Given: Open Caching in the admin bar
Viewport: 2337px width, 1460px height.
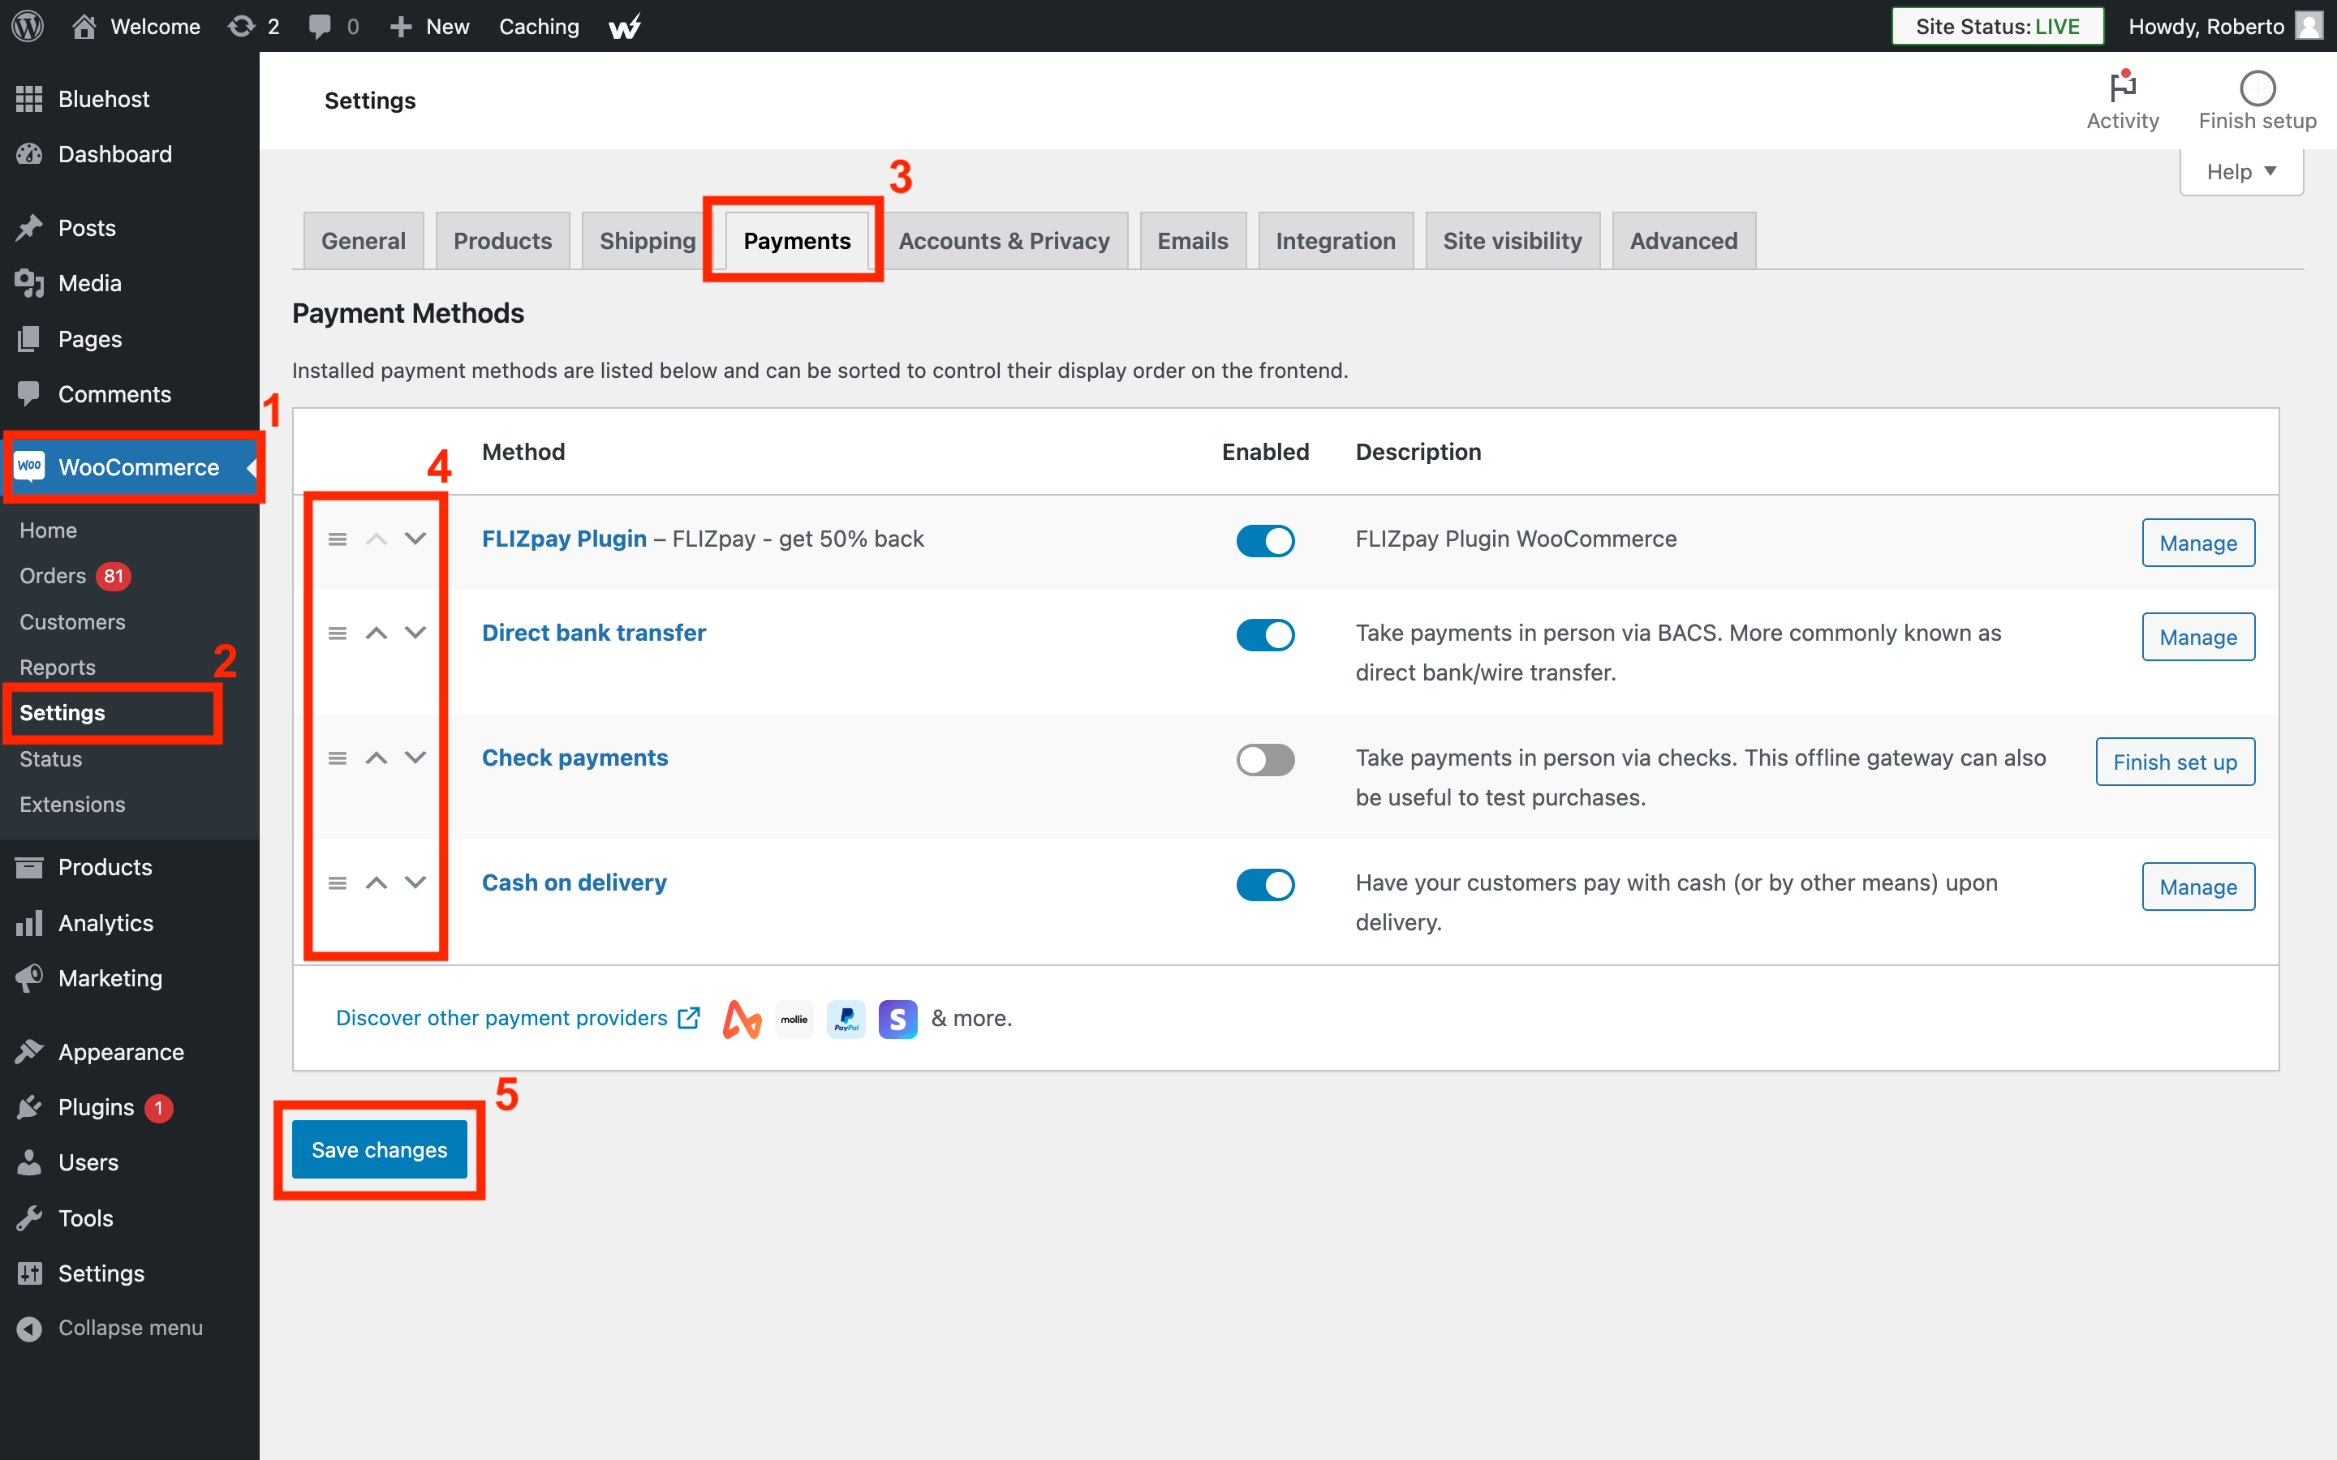Looking at the screenshot, I should pyautogui.click(x=539, y=26).
